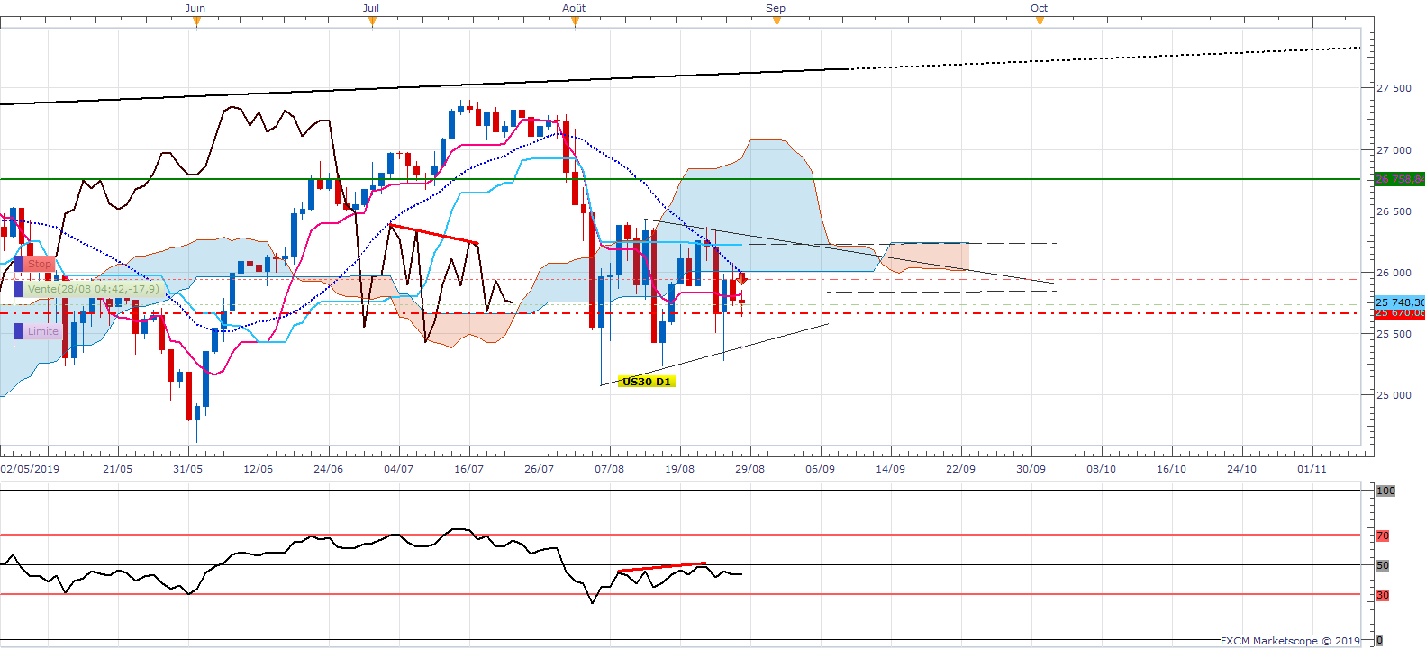Click the Stop order label
The image size is (1426, 648).
click(40, 264)
